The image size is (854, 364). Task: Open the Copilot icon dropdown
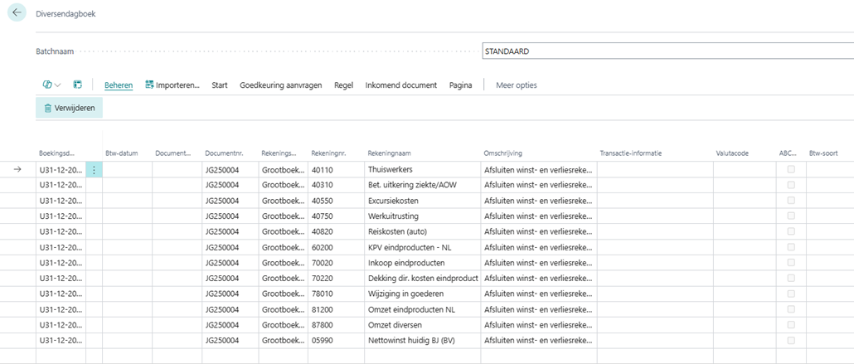click(51, 85)
